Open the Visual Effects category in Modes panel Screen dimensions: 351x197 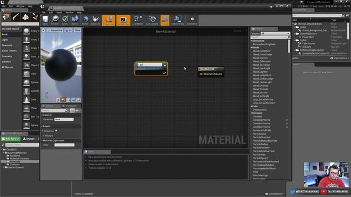pyautogui.click(x=9, y=51)
